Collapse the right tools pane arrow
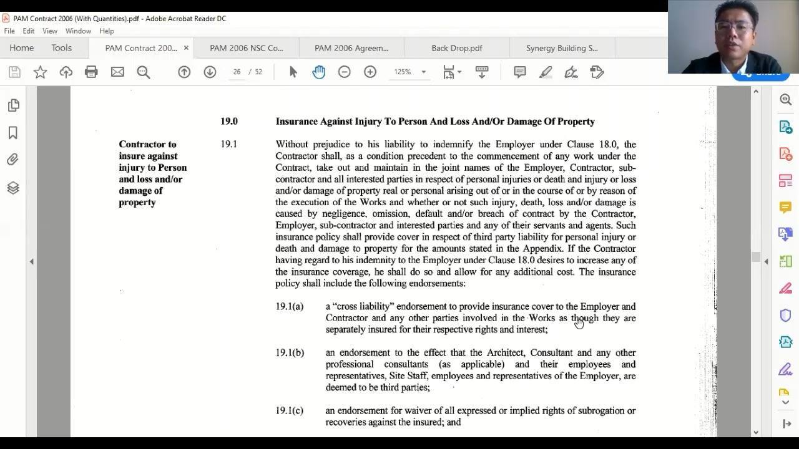This screenshot has width=799, height=449. pyautogui.click(x=766, y=261)
